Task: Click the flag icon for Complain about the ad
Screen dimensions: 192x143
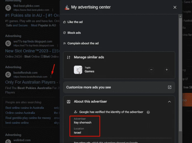Action: (x=65, y=43)
